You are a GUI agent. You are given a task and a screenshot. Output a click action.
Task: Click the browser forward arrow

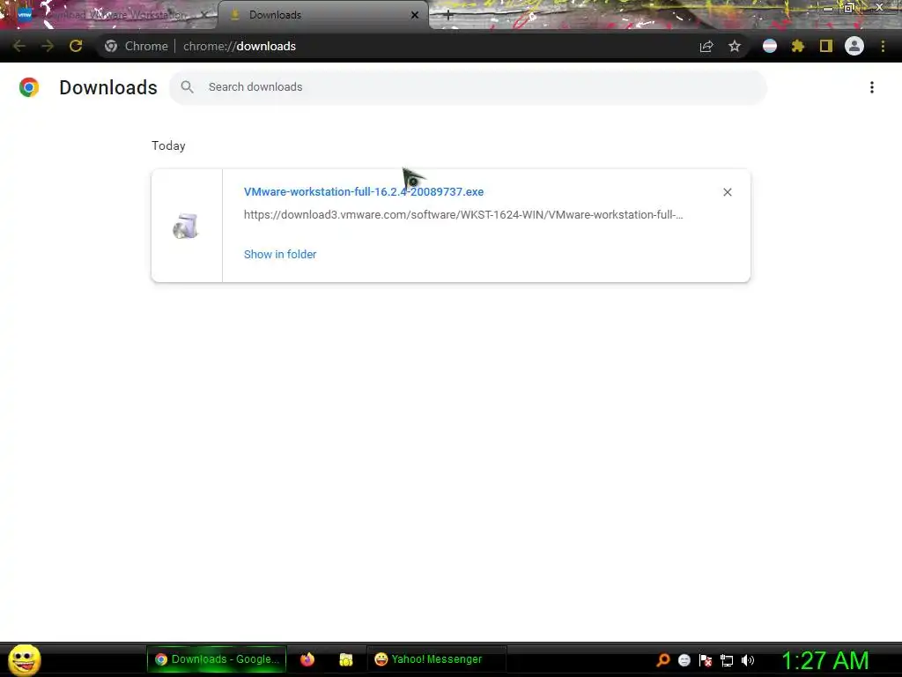(x=48, y=46)
